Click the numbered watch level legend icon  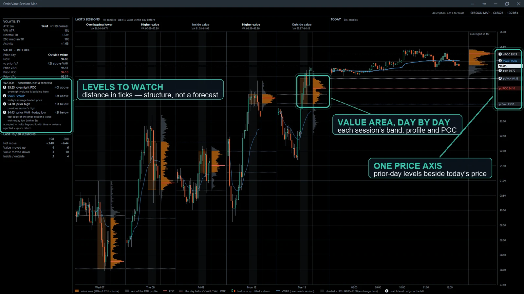click(386, 291)
